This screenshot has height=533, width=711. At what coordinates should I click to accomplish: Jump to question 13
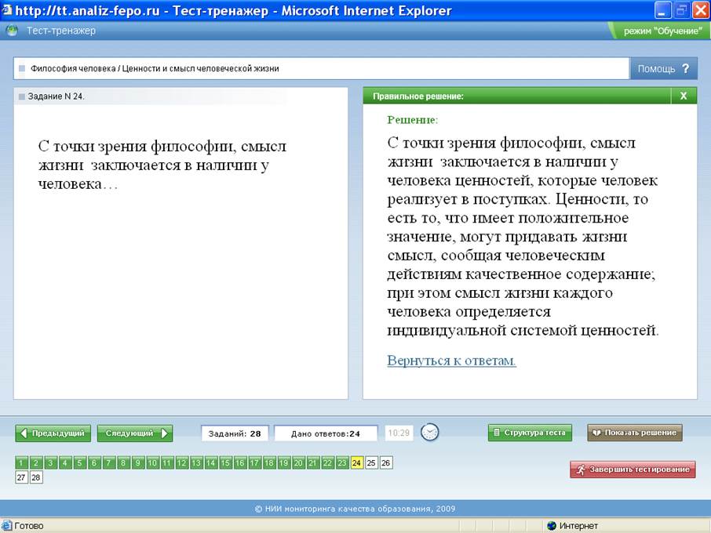click(x=196, y=462)
